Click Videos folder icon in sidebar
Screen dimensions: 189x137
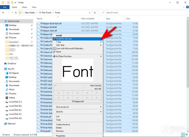point(7,98)
